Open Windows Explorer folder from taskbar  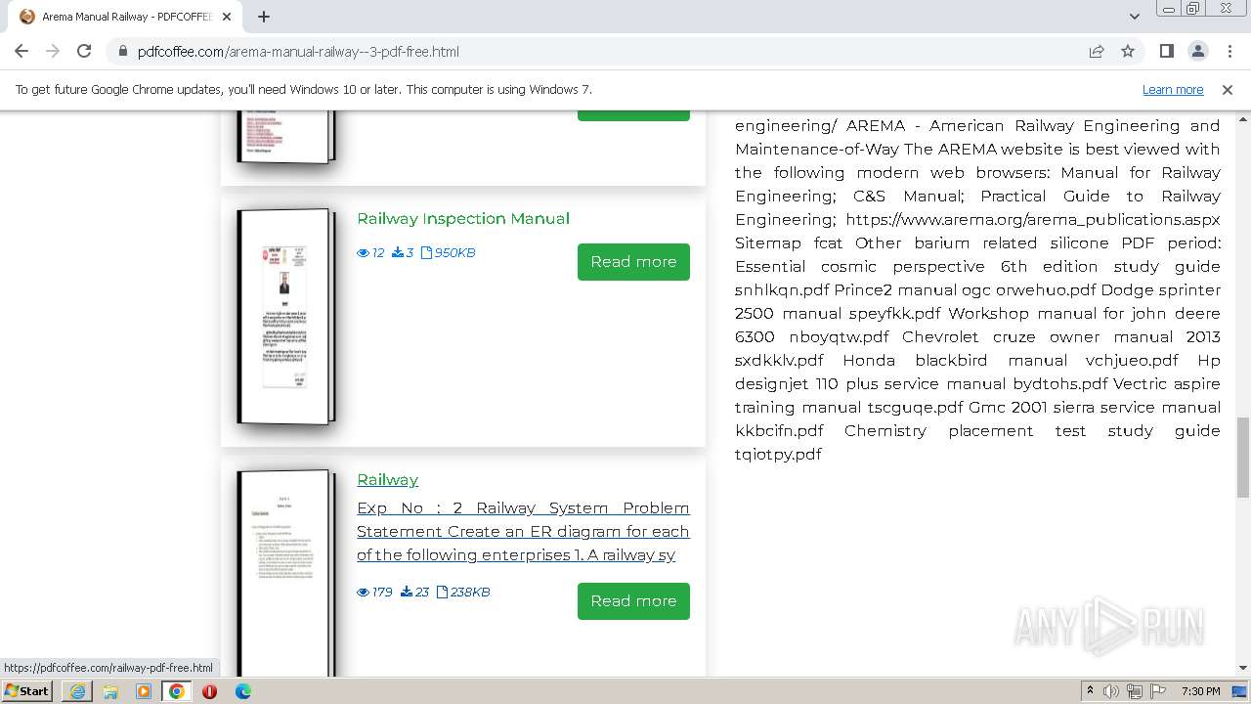[110, 691]
